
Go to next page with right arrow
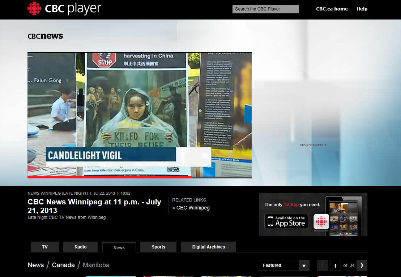[362, 265]
